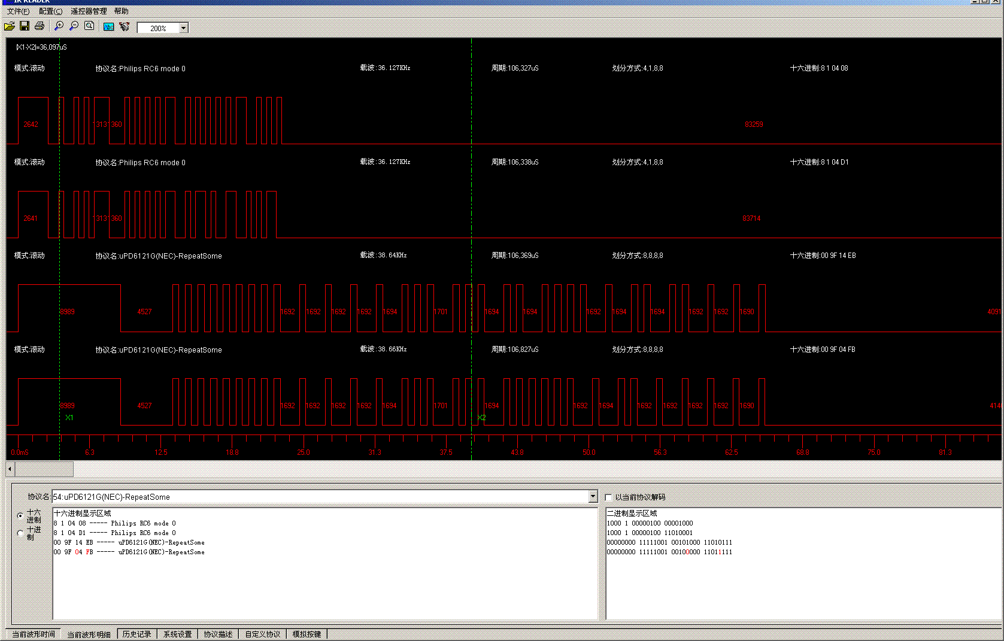The image size is (1004, 641).
Task: Switch to the 历史记录 tab
Action: pyautogui.click(x=137, y=634)
